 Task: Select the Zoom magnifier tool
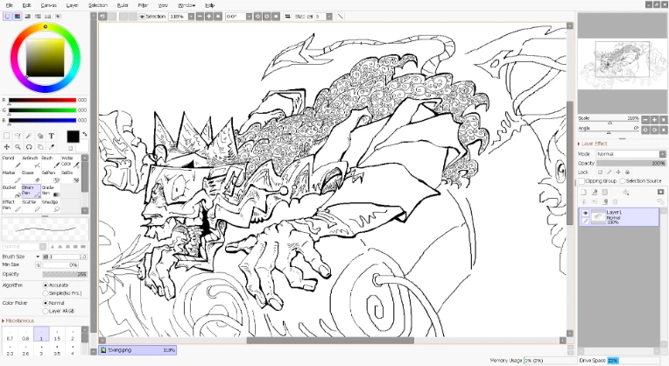(x=18, y=147)
